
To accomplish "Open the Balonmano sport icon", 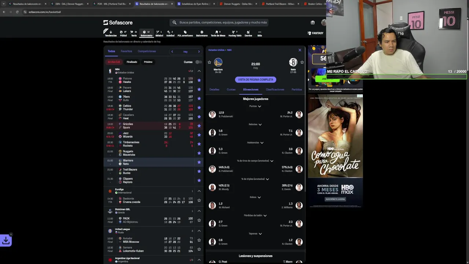I will [202, 33].
